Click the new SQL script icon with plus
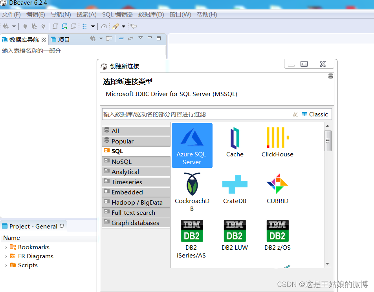The height and width of the screenshot is (292, 374). (x=74, y=26)
